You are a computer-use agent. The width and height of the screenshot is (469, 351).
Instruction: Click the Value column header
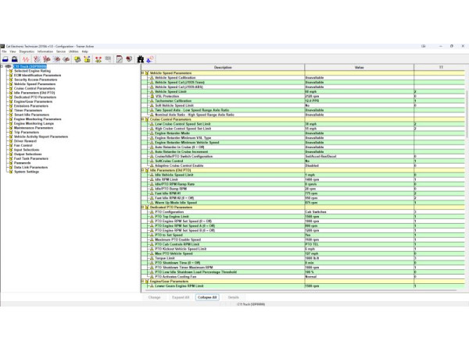359,67
